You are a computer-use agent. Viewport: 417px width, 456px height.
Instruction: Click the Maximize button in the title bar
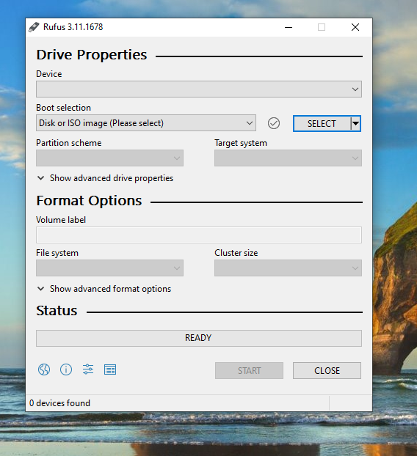tap(322, 27)
